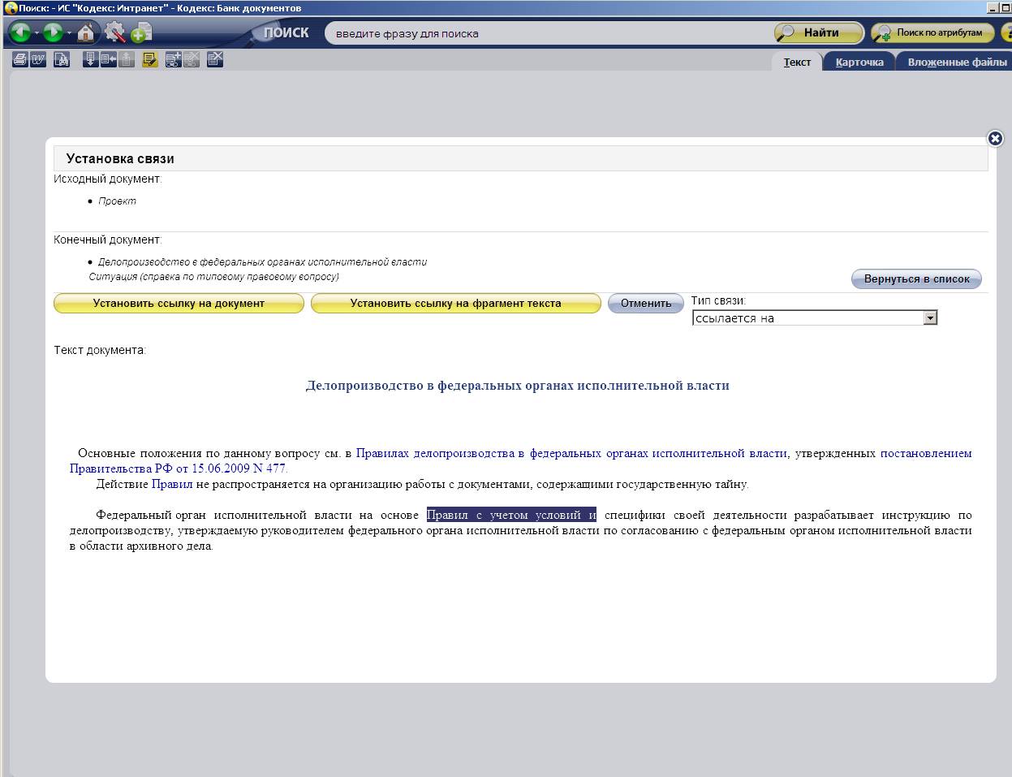This screenshot has width=1012, height=777.
Task: Click the green back navigation arrow
Action: coord(20,32)
